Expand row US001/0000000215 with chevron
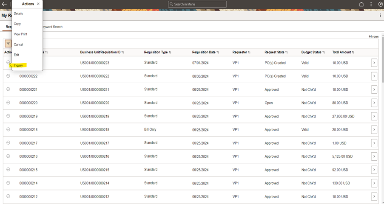The image size is (384, 204). (x=374, y=170)
